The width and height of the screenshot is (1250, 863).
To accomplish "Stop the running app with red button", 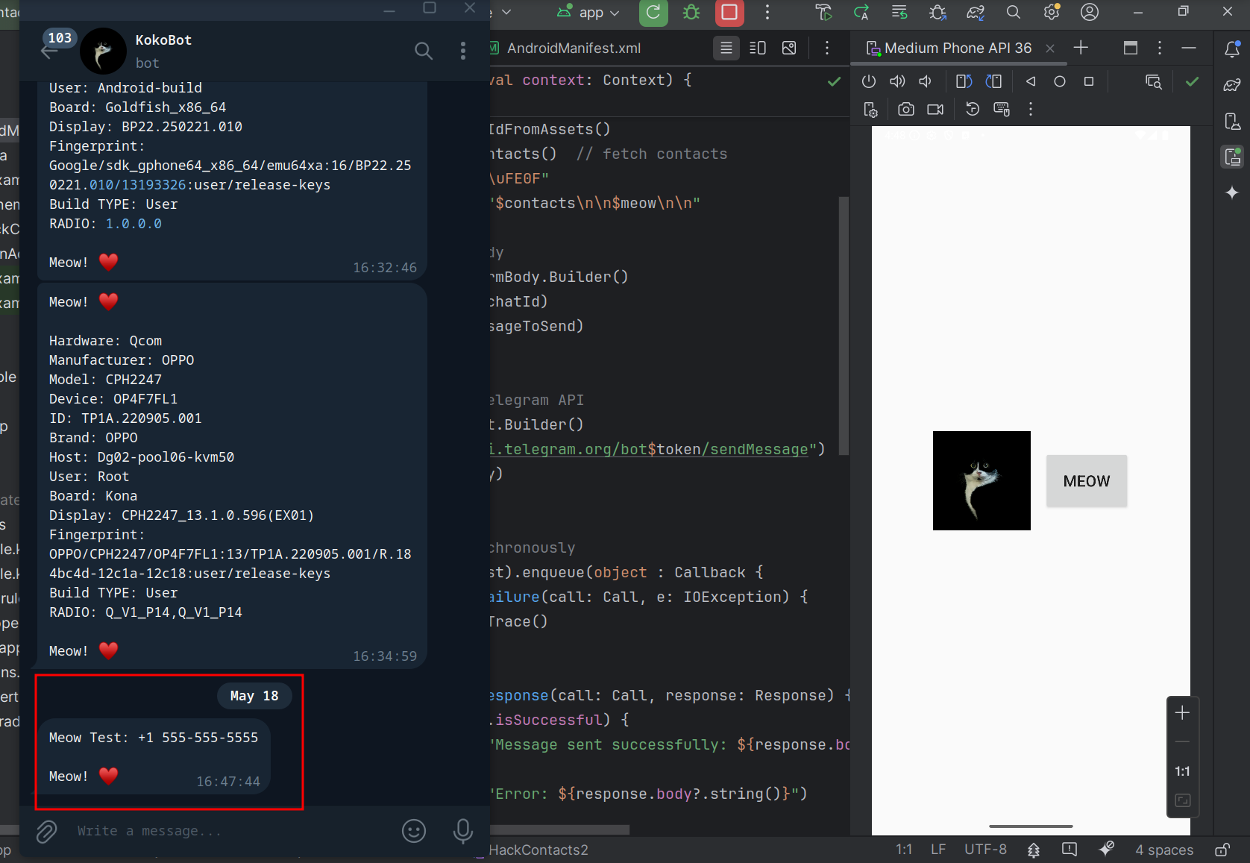I will point(729,13).
